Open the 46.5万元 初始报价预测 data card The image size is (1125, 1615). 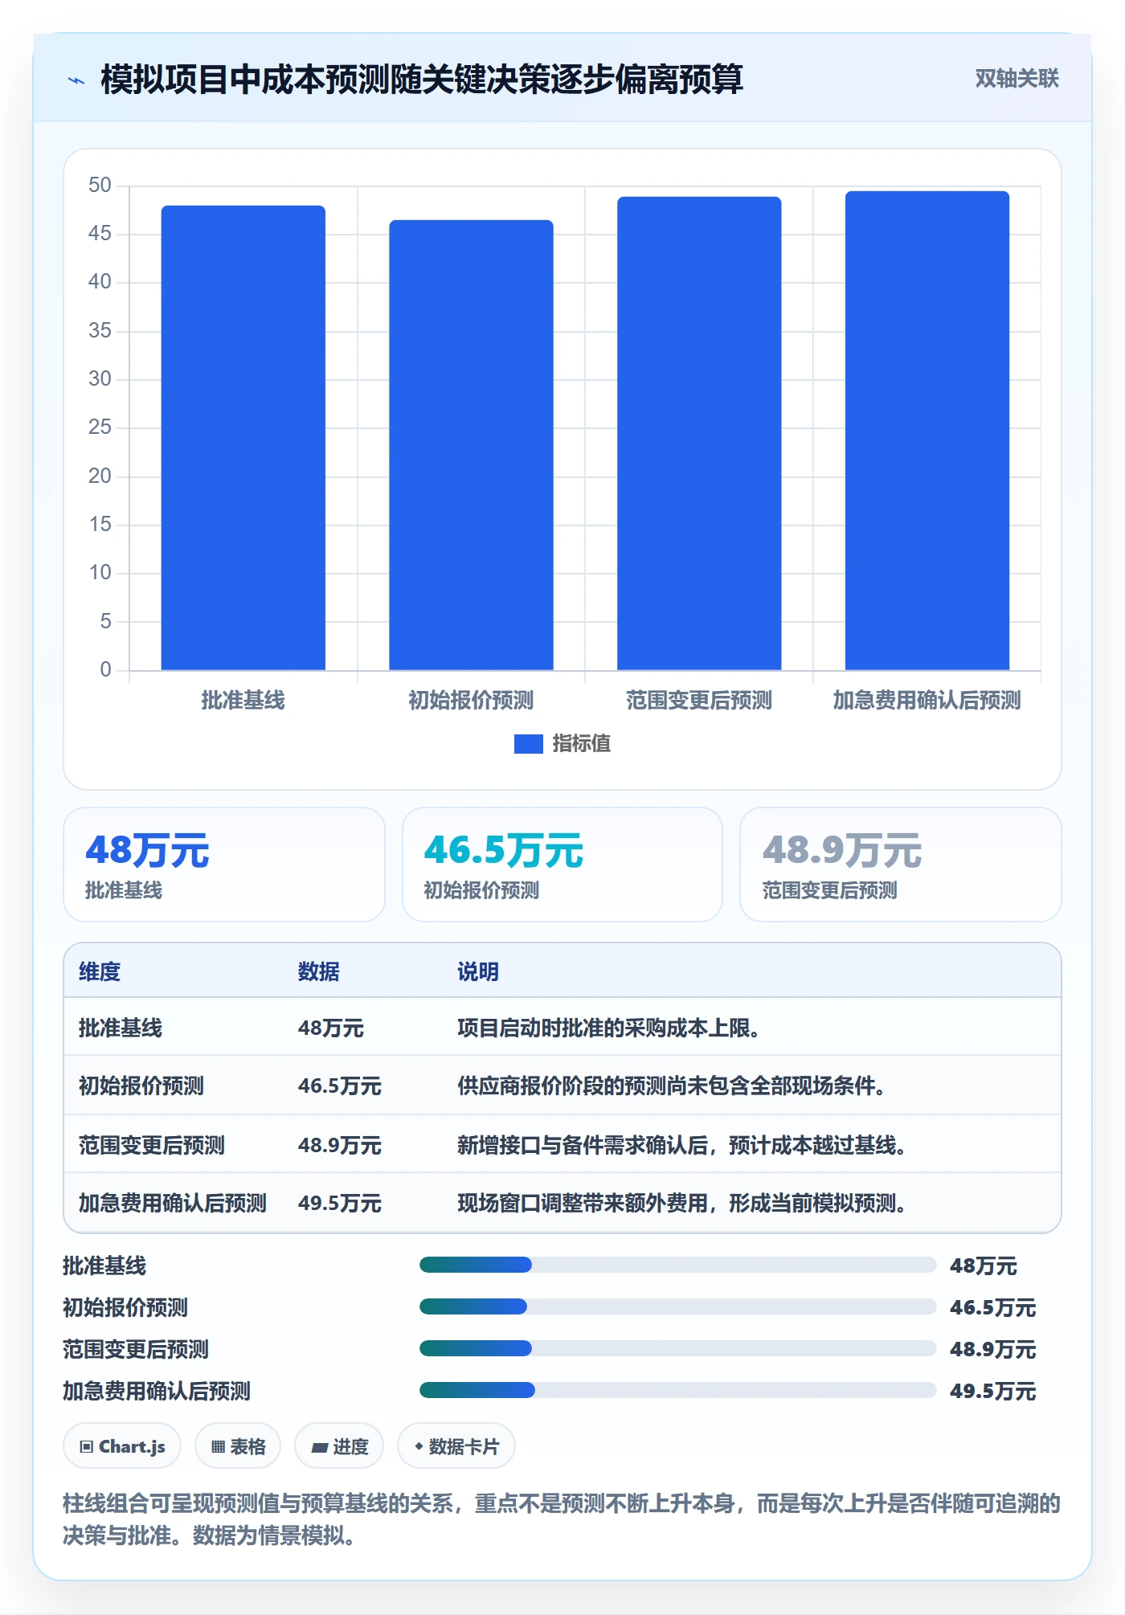tap(562, 865)
